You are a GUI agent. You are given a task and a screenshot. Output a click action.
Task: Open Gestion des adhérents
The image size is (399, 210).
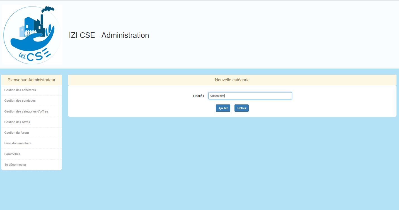click(x=20, y=90)
